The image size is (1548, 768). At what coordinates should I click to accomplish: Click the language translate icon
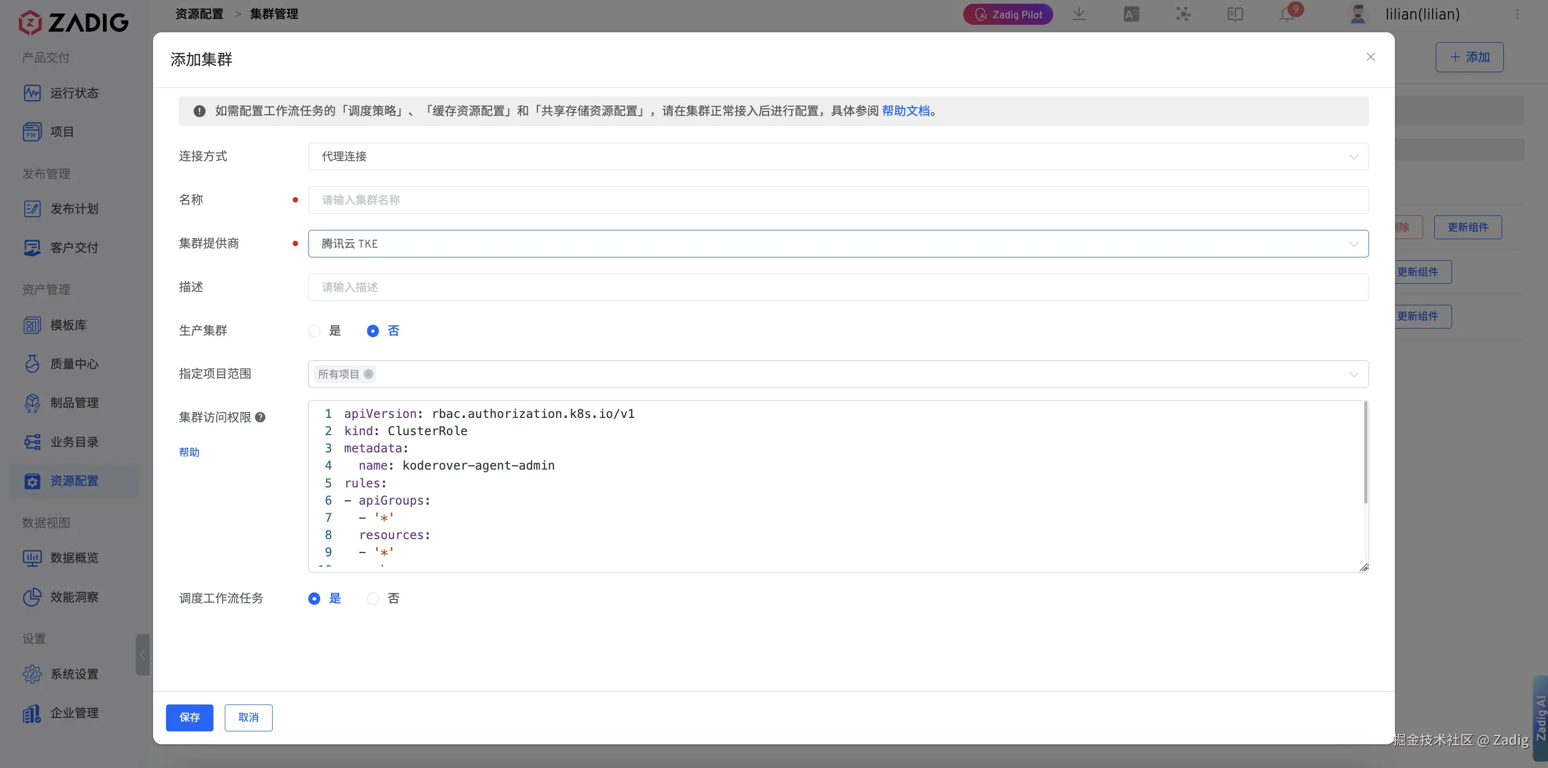(x=1131, y=15)
